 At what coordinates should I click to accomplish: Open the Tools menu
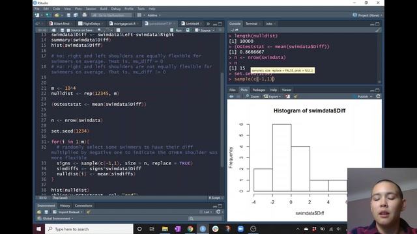141,8
